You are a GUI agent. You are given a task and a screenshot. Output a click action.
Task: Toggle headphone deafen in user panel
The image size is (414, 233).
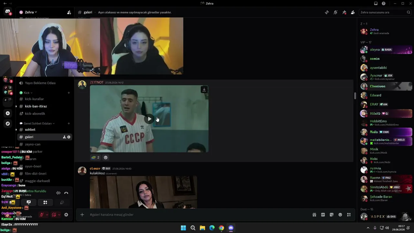[54, 215]
